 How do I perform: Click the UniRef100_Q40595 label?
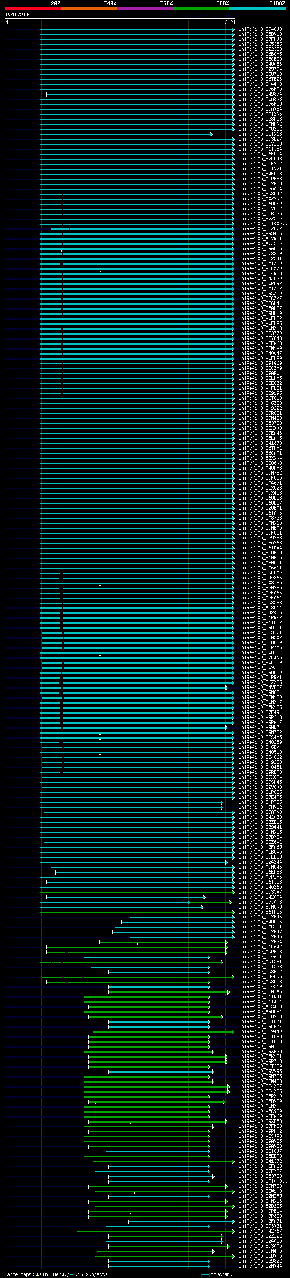pos(260,977)
